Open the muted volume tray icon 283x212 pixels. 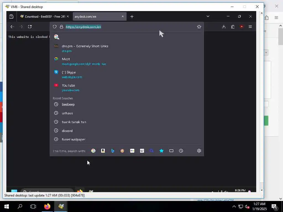click(247, 206)
